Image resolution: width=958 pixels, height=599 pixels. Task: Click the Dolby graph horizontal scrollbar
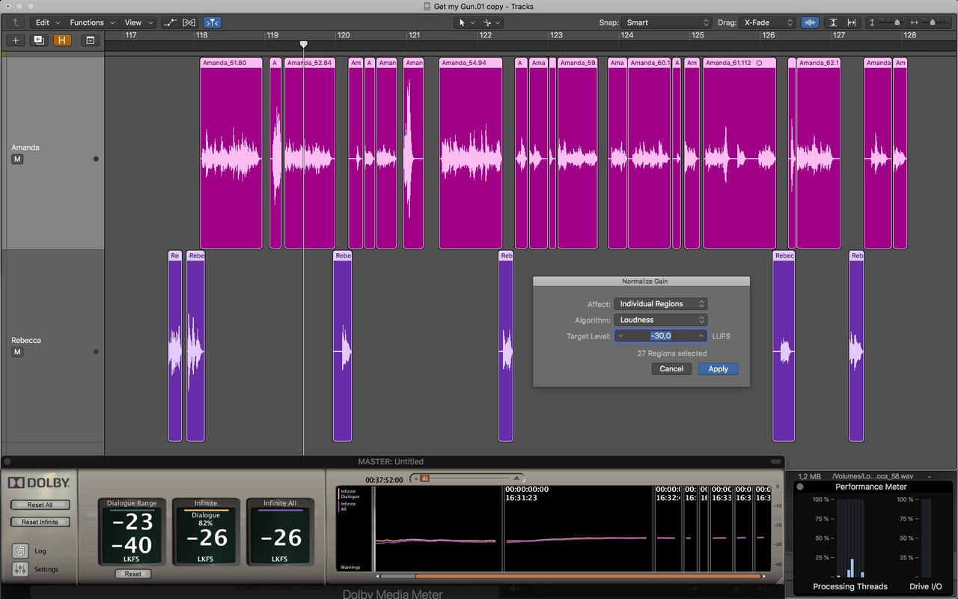(589, 577)
